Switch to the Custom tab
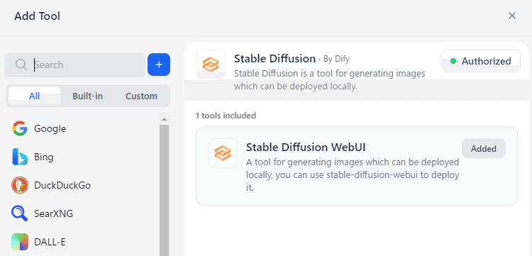 [141, 96]
